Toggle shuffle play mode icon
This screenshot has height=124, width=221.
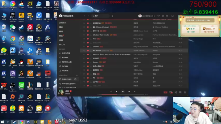point(111,91)
